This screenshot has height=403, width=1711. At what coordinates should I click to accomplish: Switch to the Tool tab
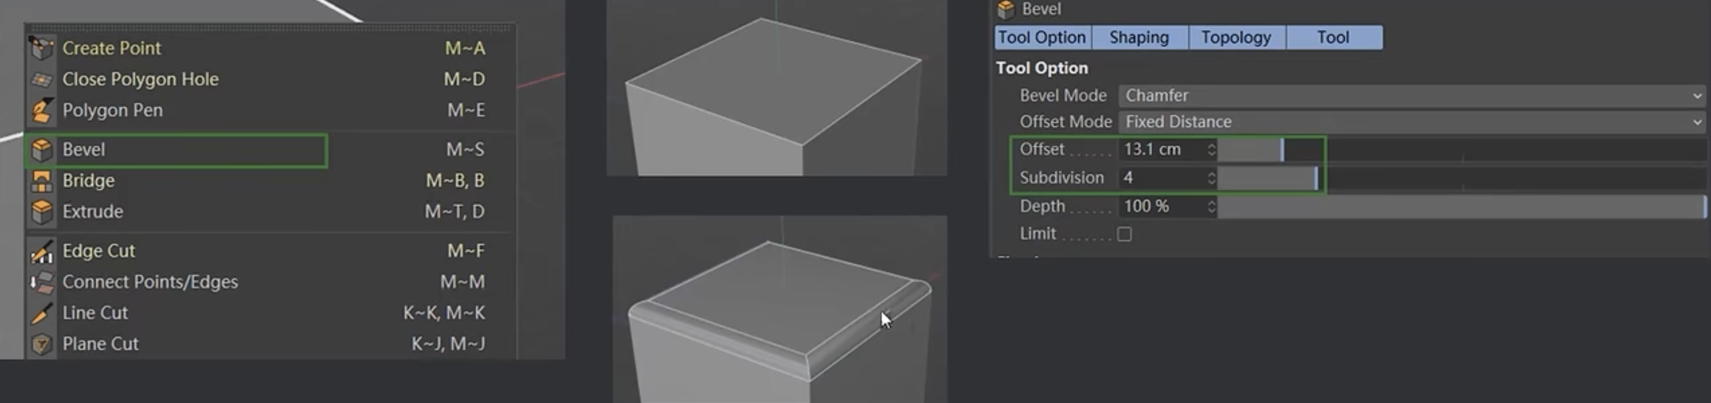[1334, 37]
